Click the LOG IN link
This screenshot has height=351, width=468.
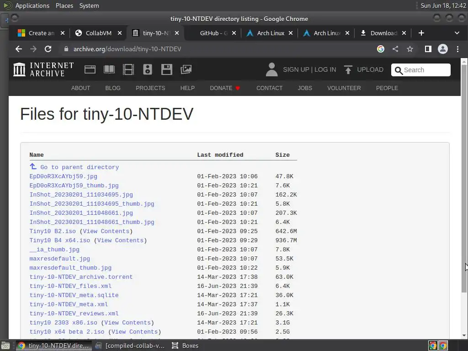click(325, 69)
